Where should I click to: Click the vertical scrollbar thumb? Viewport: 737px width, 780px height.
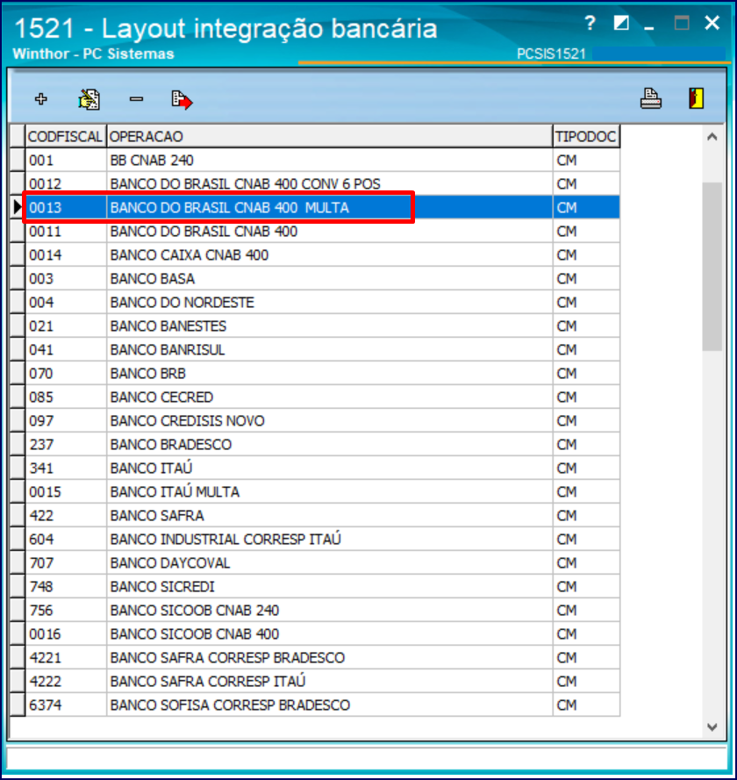tap(712, 267)
